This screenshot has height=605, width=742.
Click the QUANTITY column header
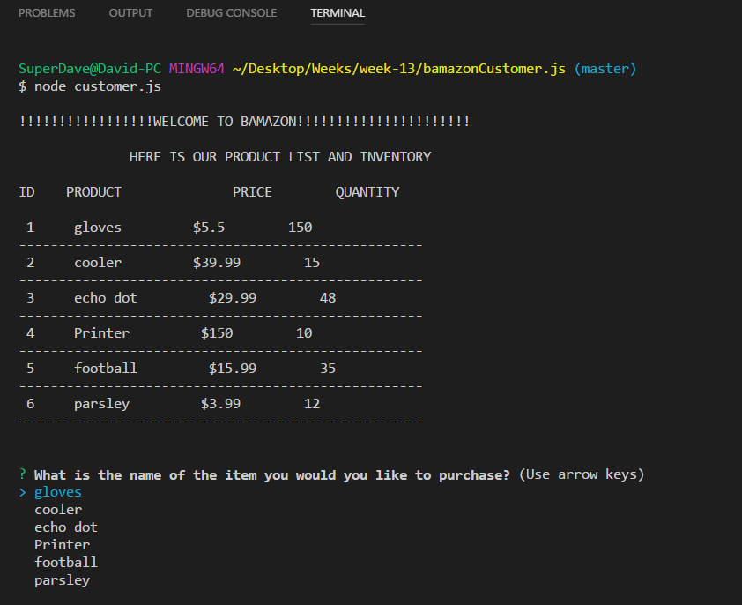[367, 191]
